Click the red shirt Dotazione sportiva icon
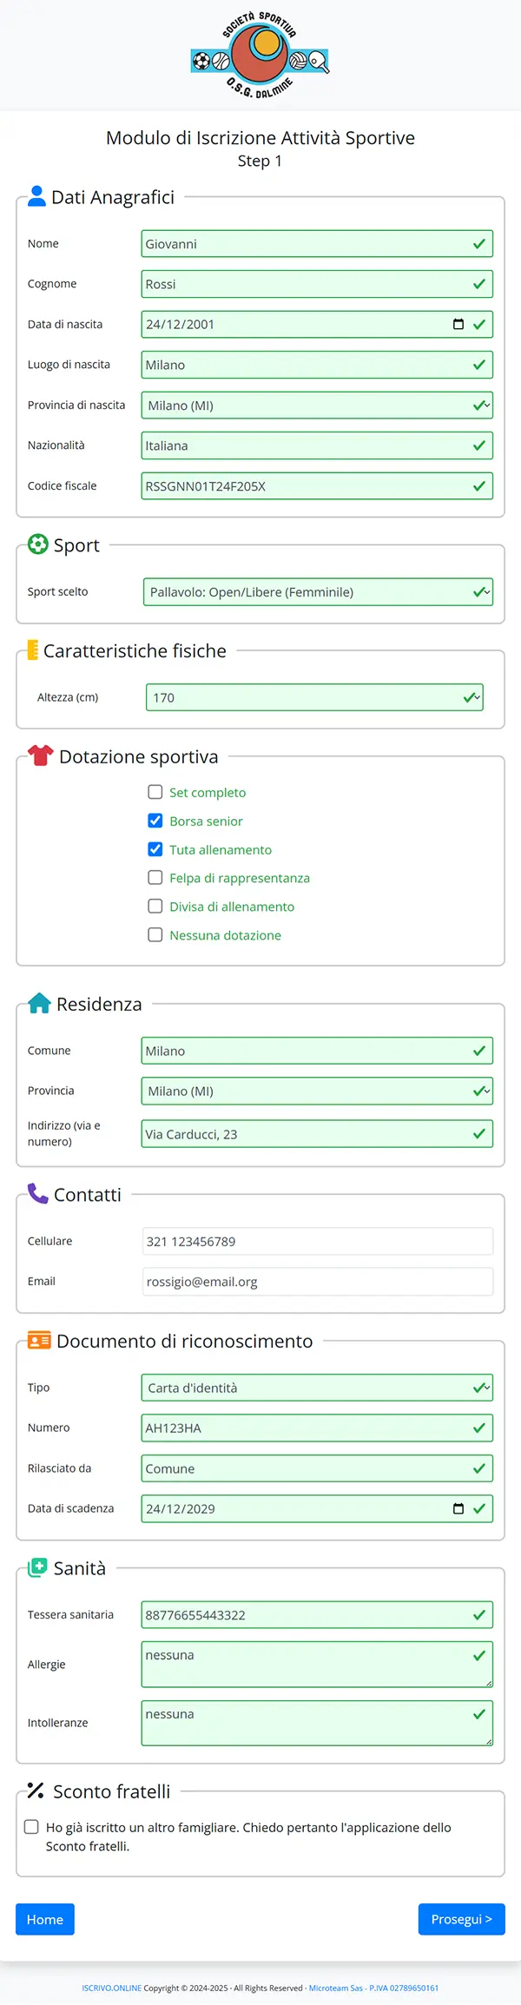 pos(40,755)
